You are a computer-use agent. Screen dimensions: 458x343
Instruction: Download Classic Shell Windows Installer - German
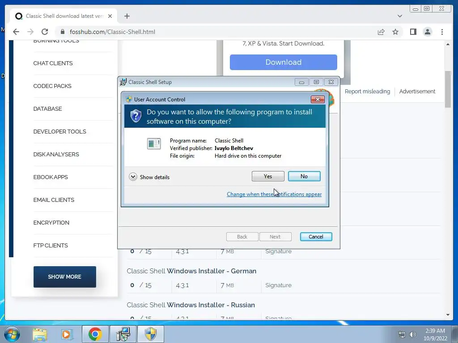[191, 271]
